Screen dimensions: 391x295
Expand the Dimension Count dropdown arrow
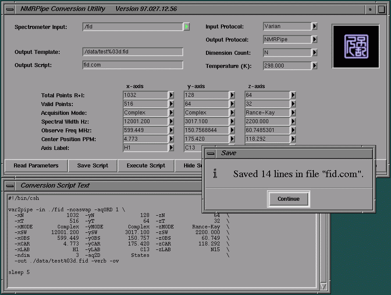(x=314, y=53)
